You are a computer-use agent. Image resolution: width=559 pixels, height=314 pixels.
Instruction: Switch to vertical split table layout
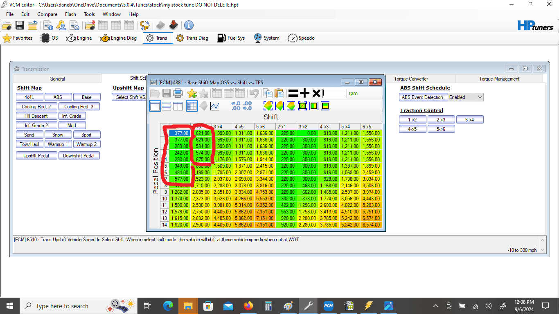click(178, 106)
